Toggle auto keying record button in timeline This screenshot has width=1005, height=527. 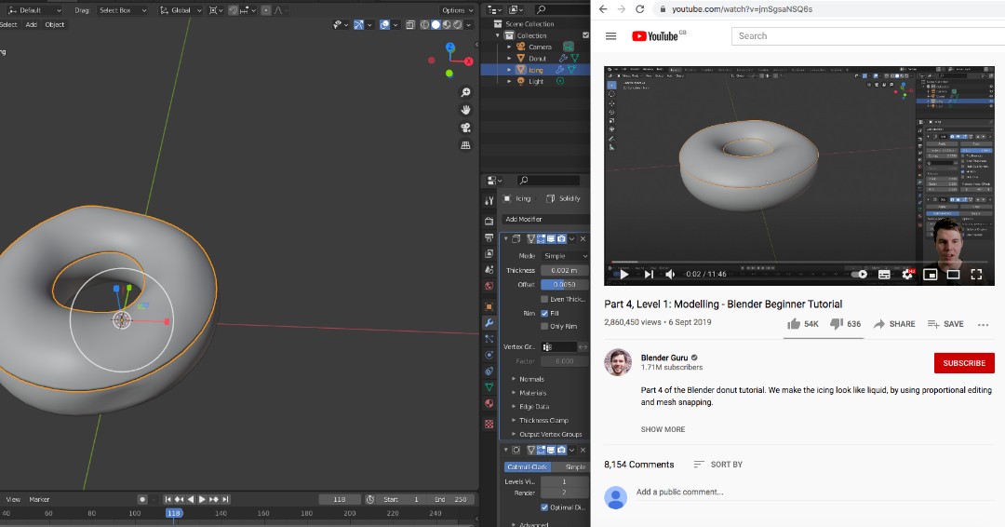point(142,499)
